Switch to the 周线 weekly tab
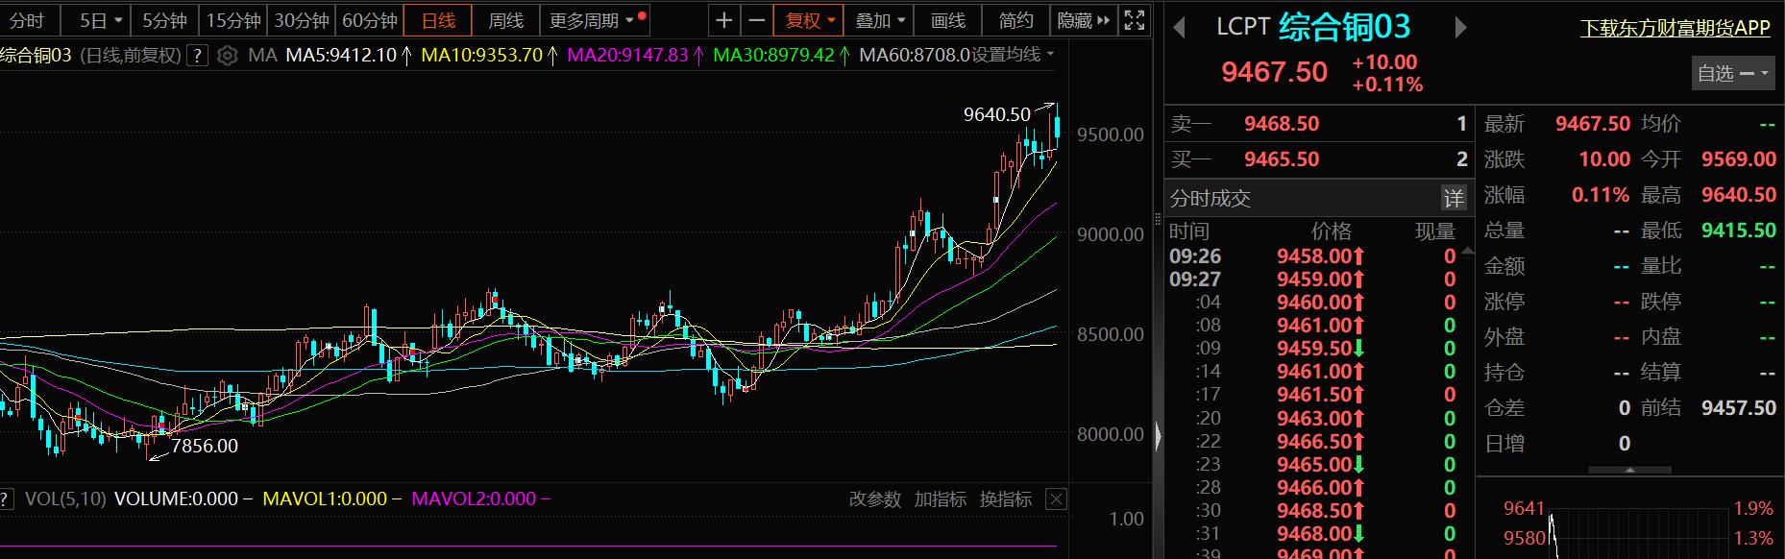1785x559 pixels. (505, 20)
